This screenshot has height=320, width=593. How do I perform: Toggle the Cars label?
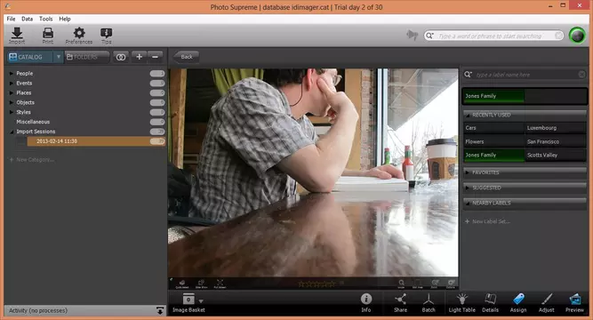[493, 128]
